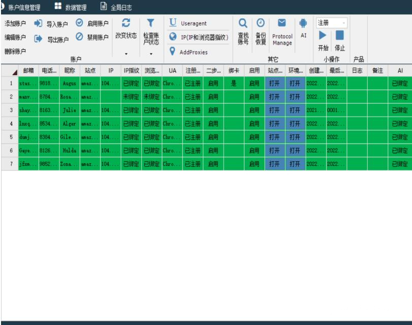Click the 绑卡 column header
The height and width of the screenshot is (325, 412).
click(234, 71)
